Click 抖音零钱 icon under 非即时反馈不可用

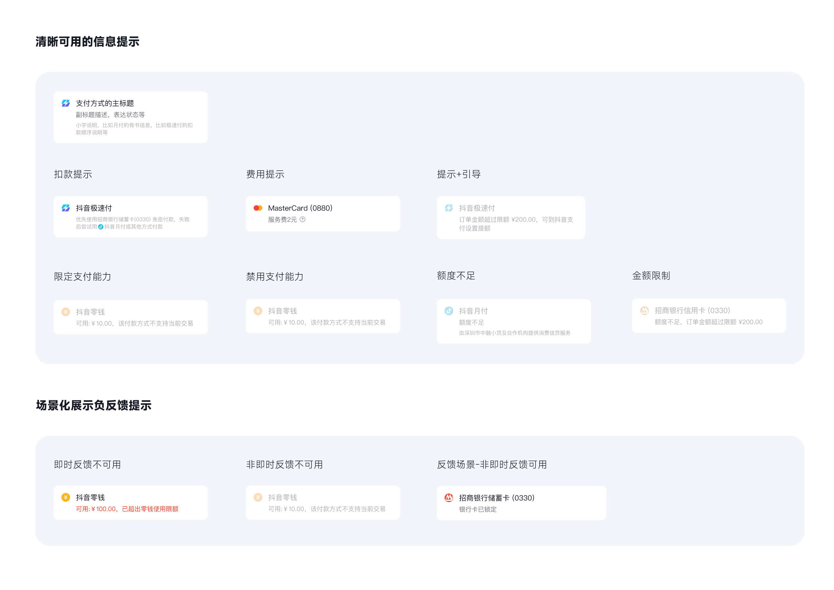click(x=258, y=497)
